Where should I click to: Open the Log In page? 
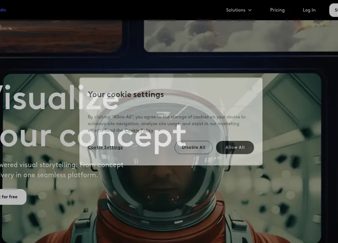(309, 10)
